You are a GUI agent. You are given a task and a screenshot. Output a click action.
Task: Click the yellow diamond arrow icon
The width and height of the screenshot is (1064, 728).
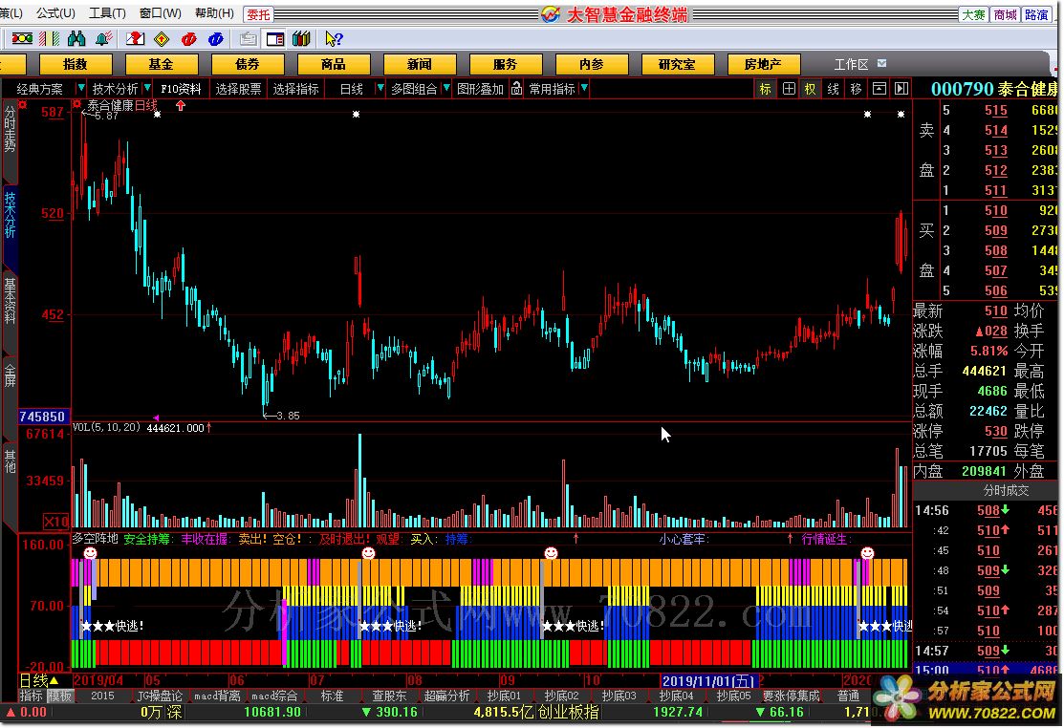pyautogui.click(x=162, y=38)
